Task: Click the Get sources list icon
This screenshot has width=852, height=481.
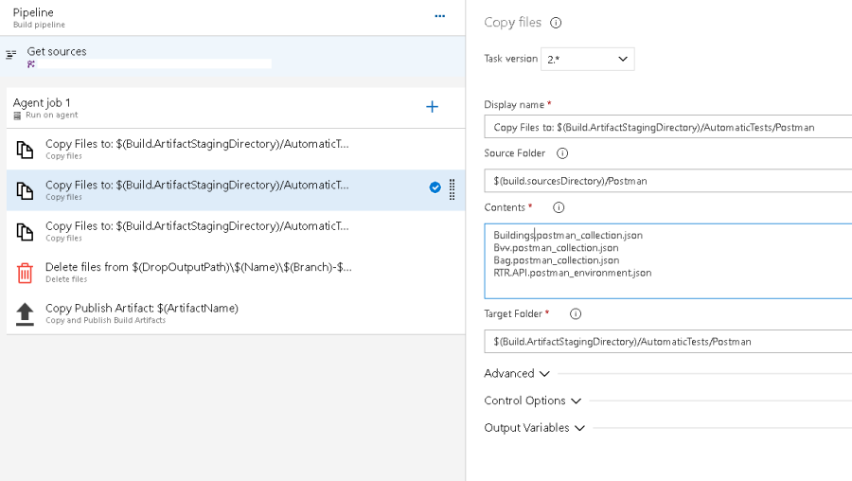Action: click(10, 54)
